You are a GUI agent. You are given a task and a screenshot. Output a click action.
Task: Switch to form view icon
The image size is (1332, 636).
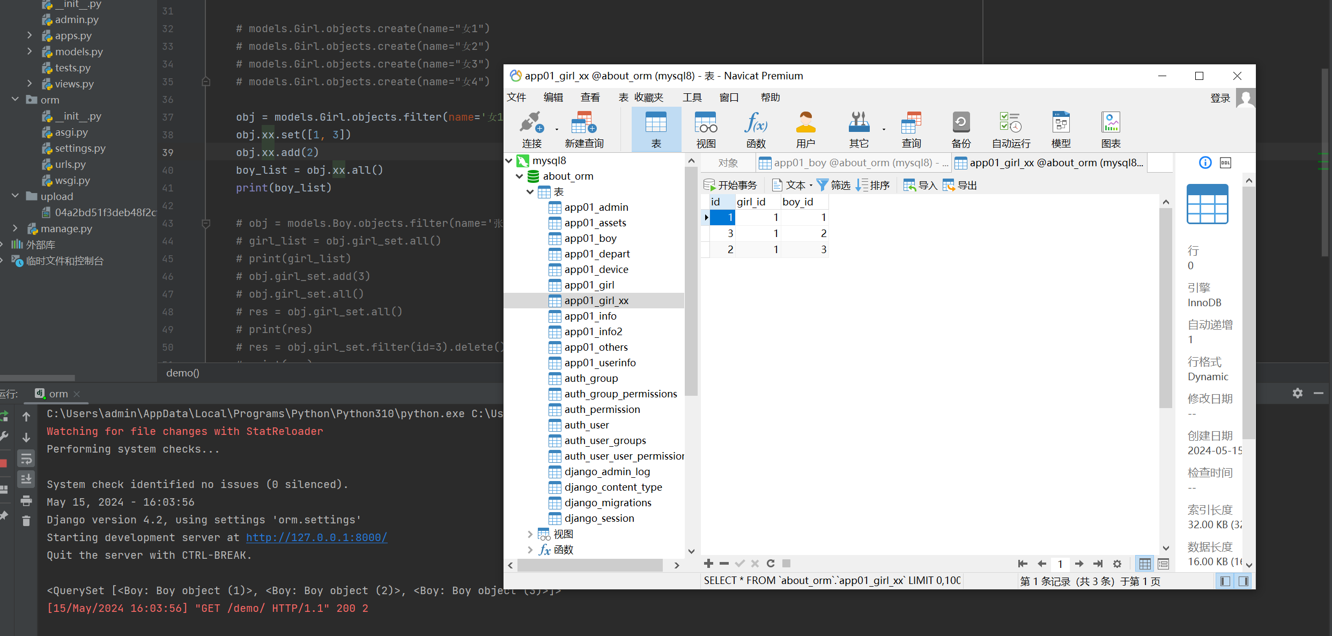[1163, 564]
